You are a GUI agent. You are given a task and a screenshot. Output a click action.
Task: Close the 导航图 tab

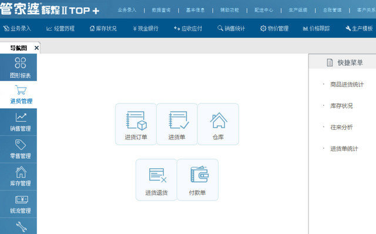[x=36, y=48]
